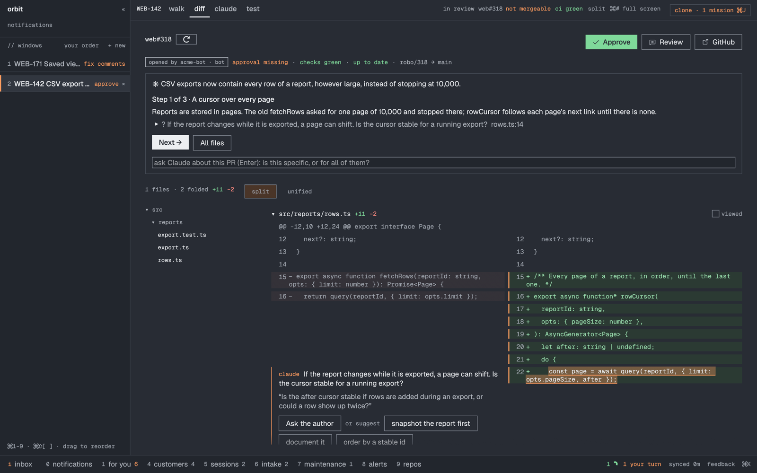Refresh the web#318 pull request
Screen dimensions: 757x473
pos(186,39)
